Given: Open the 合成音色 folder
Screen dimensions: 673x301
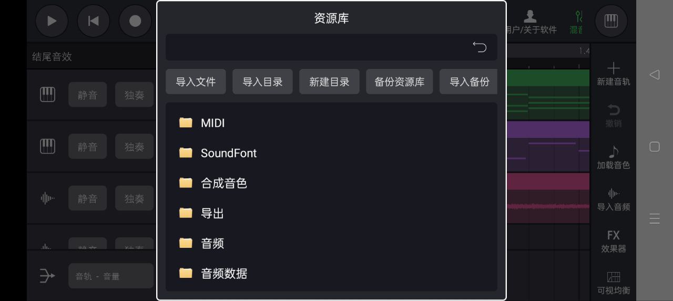Looking at the screenshot, I should pyautogui.click(x=223, y=183).
